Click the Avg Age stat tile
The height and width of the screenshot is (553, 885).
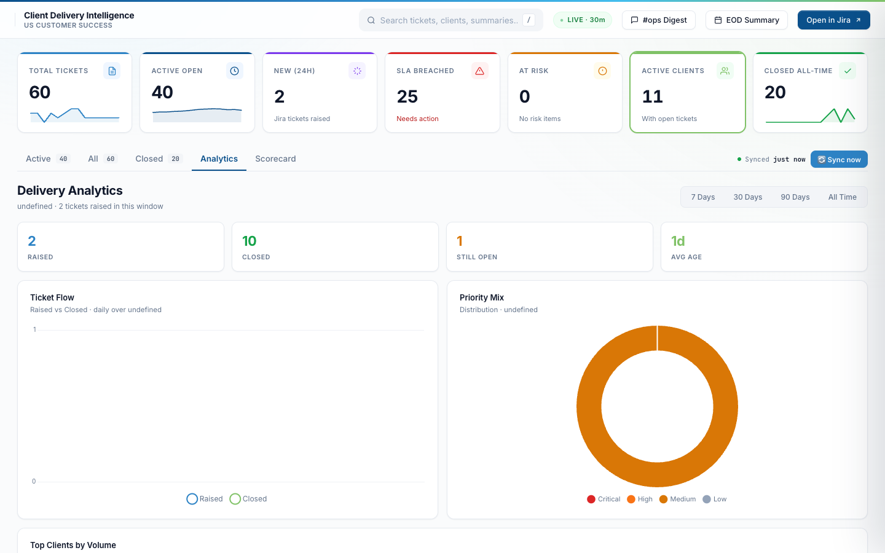click(x=764, y=246)
